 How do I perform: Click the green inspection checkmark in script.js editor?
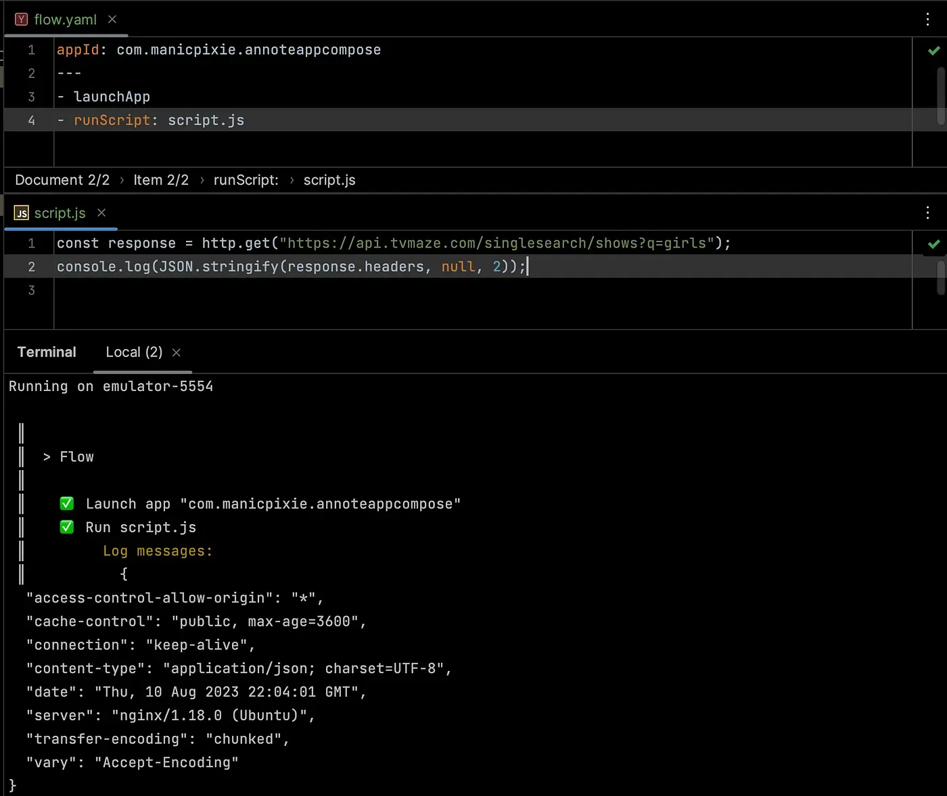[933, 244]
